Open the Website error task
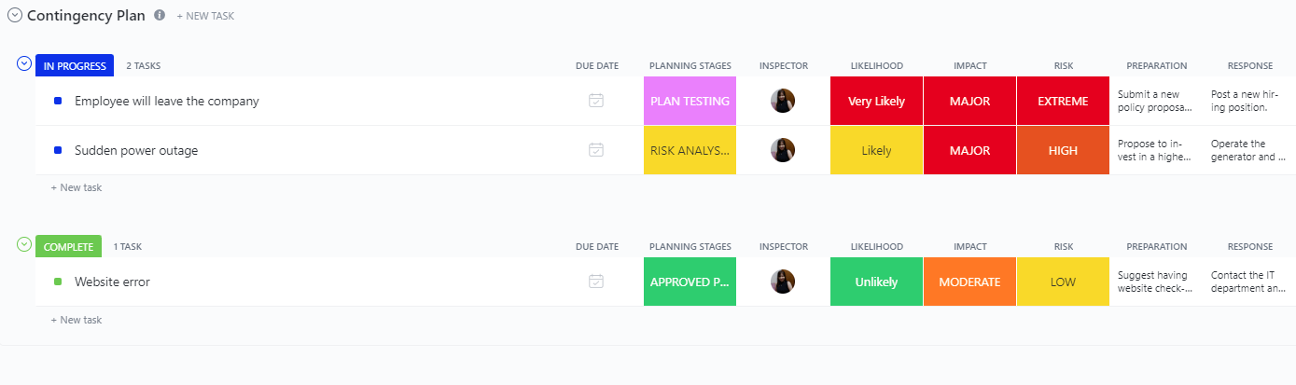The width and height of the screenshot is (1296, 385). pyautogui.click(x=112, y=282)
